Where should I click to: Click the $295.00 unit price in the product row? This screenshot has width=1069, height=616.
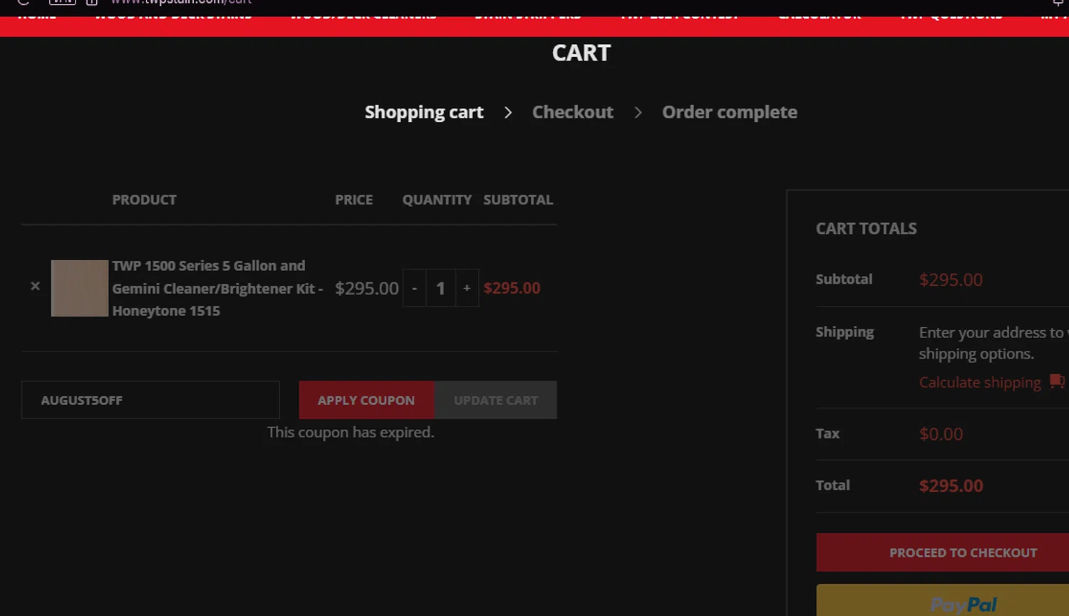(x=367, y=288)
